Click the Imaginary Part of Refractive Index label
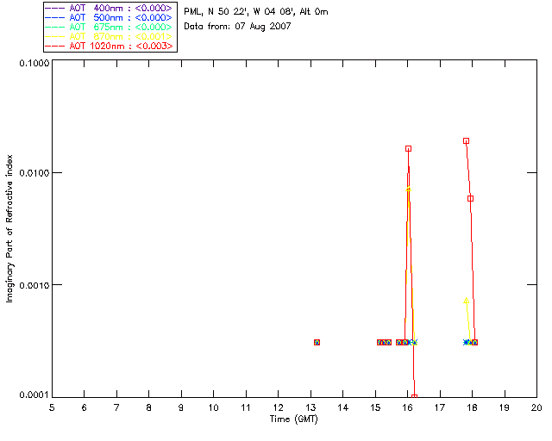Viewport: 552px width, 441px height. [x=9, y=228]
